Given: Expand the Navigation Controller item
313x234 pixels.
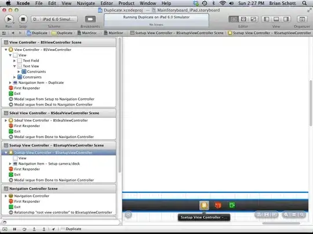Looking at the screenshot, I should [6, 196].
